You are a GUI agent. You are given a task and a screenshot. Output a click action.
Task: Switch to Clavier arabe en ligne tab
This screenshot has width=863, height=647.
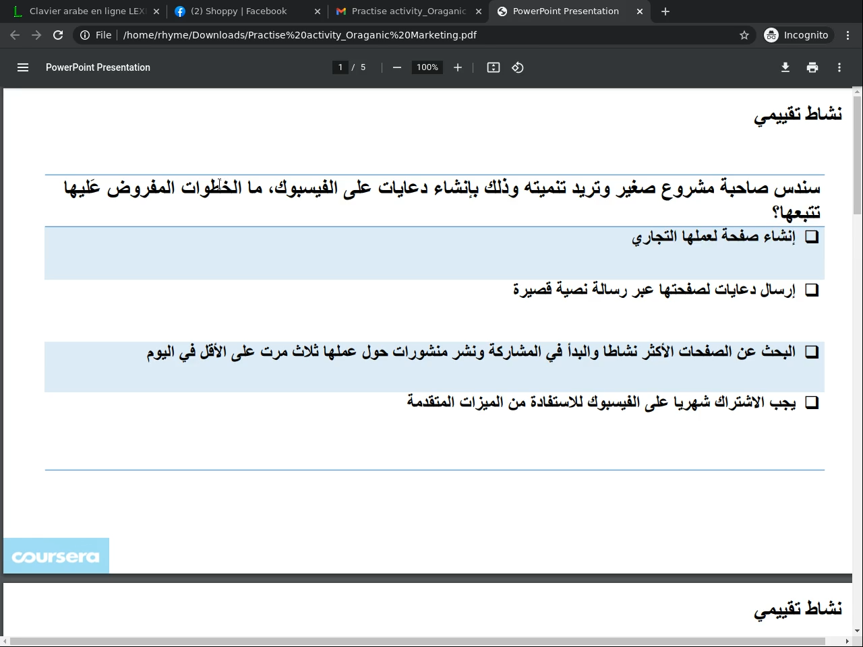coord(87,11)
